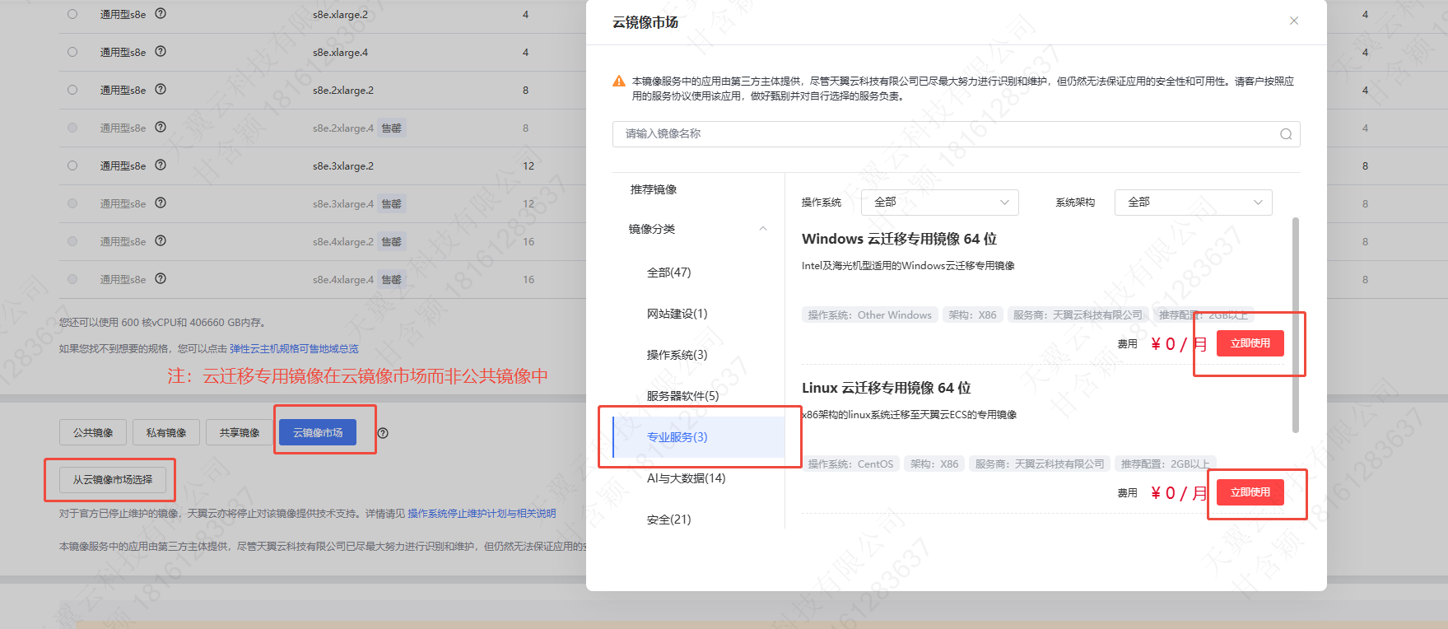This screenshot has height=629, width=1448.
Task: Focus the 请输入镜像名称 search field
Action: [956, 134]
